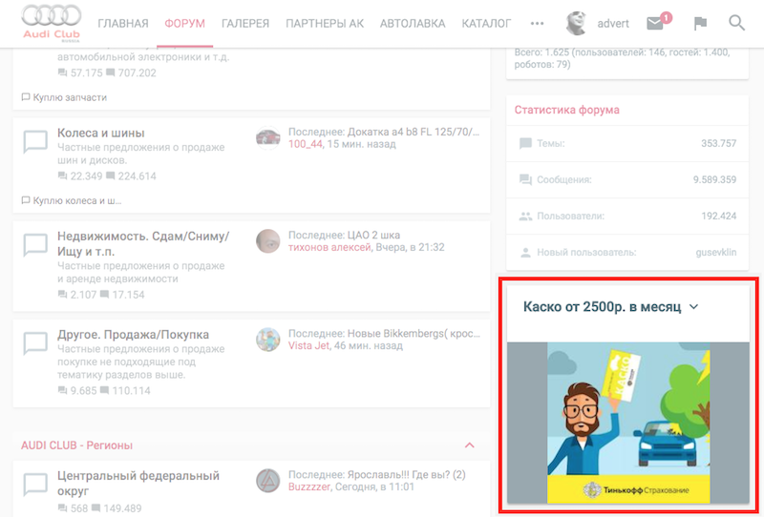Open user 100_44 profile

(305, 144)
